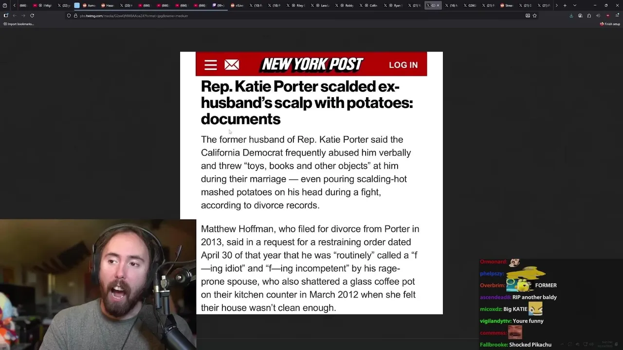Switch to the X (21) D tab
The image size is (623, 350).
[526, 5]
